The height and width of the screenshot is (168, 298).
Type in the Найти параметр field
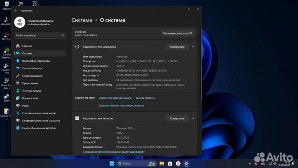pos(40,35)
